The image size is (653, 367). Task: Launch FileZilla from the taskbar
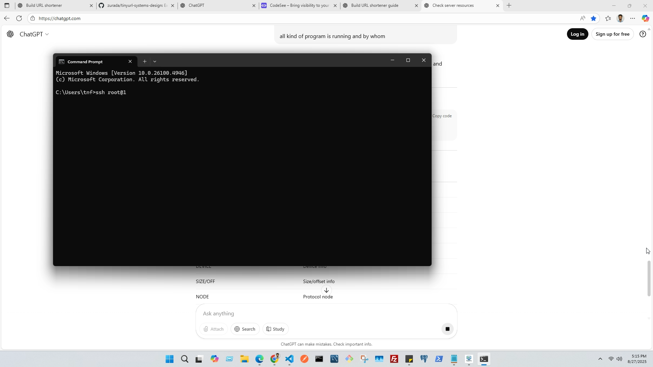394,359
